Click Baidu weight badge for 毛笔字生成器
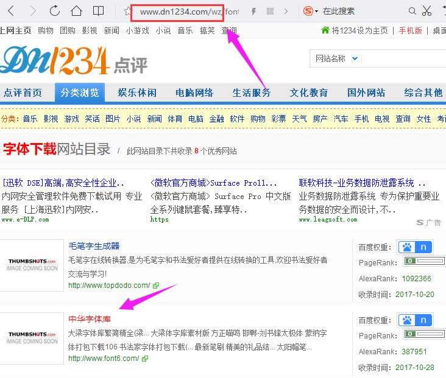The height and width of the screenshot is (378, 446). pos(416,247)
